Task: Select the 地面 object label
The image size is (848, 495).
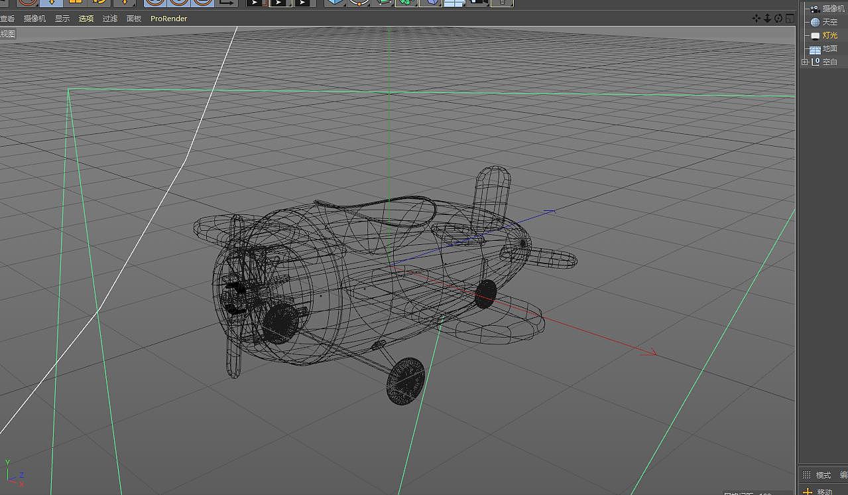Action: 830,48
